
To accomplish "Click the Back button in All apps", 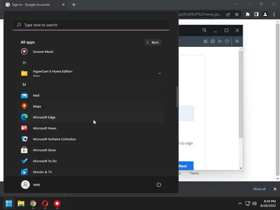I will click(153, 42).
